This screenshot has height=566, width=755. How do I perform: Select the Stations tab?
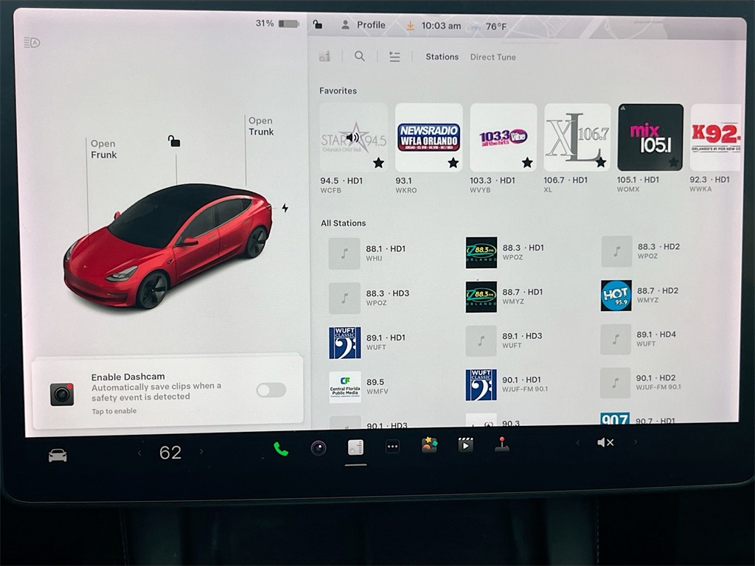(442, 57)
